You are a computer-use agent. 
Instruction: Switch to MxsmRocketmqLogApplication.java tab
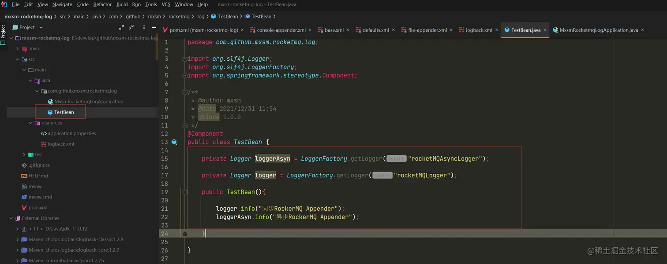(x=598, y=30)
